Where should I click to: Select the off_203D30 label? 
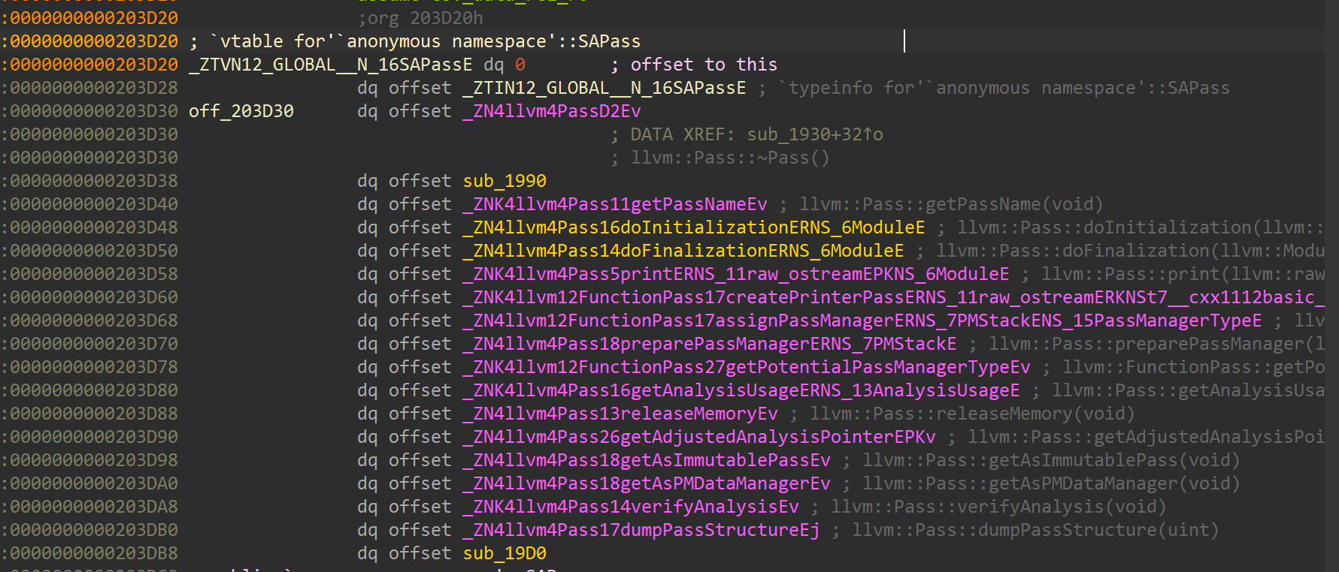click(x=241, y=111)
